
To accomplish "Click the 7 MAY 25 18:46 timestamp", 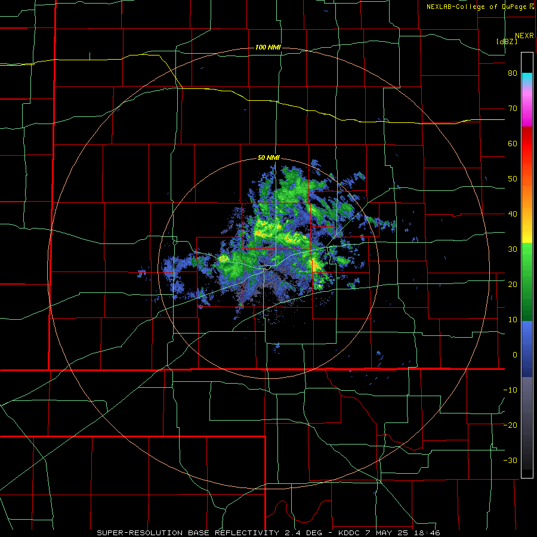I will 403,533.
